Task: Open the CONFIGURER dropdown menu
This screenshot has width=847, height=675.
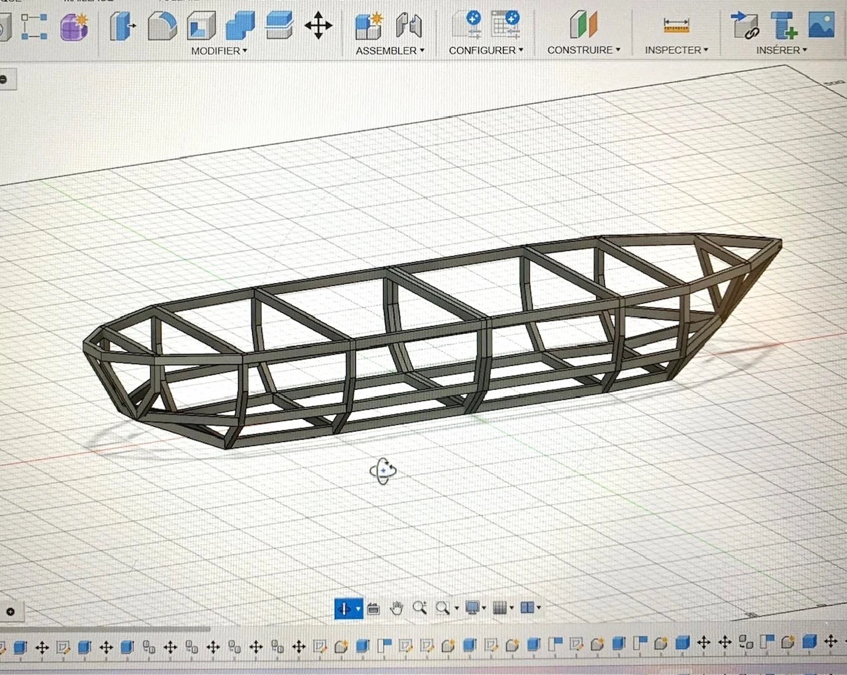Action: pos(486,50)
